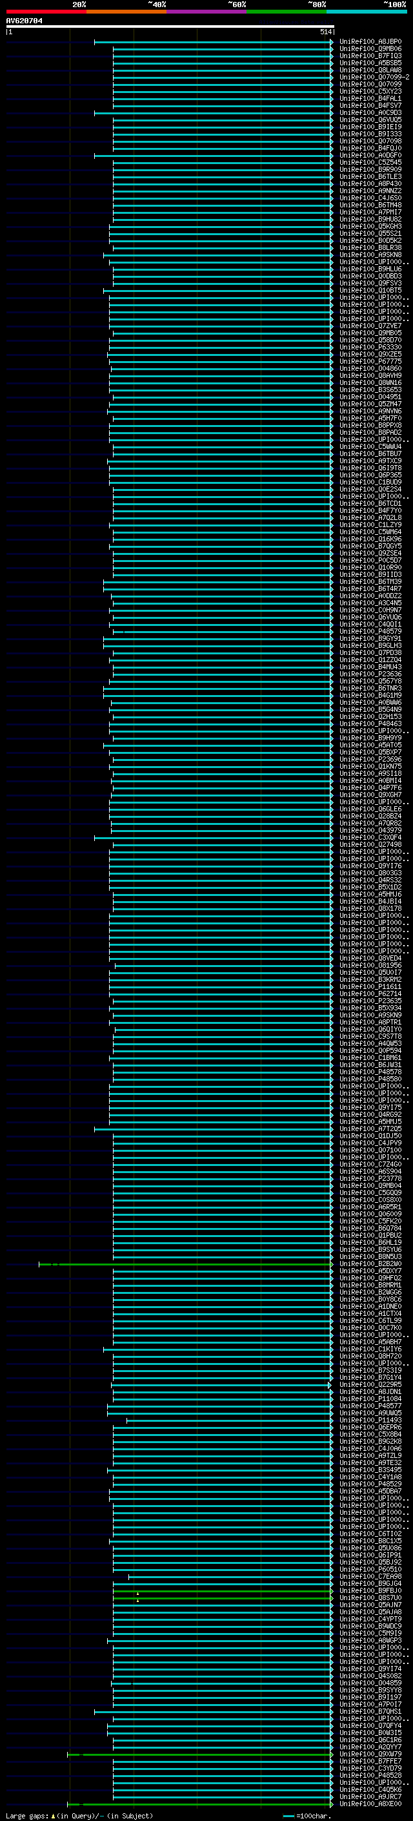Select the label UniRef100_Q9HFQ2
This screenshot has width=413, height=1821.
point(370,1278)
